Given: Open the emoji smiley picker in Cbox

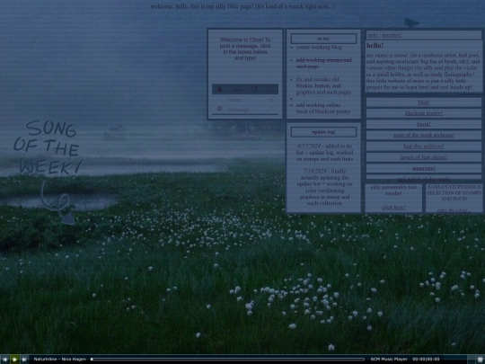Looking at the screenshot, I should 220,109.
